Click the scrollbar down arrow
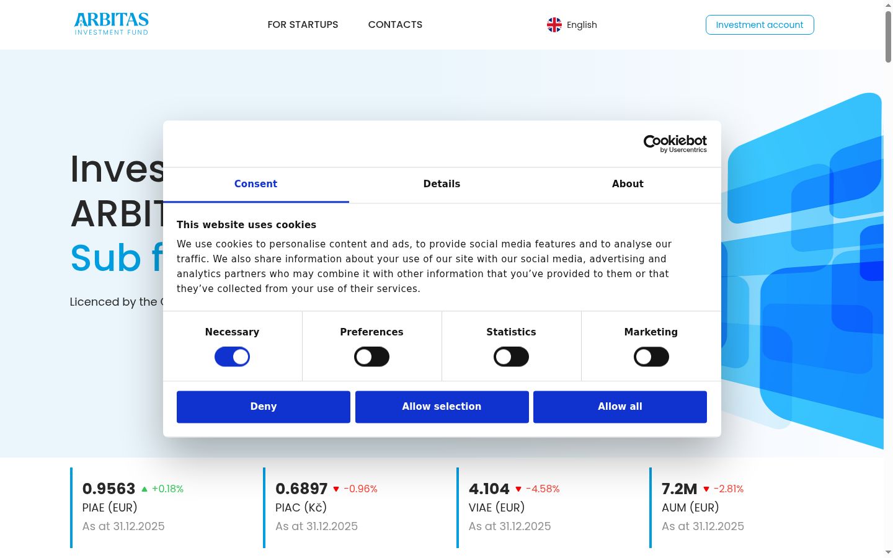The width and height of the screenshot is (893, 558). (888, 552)
